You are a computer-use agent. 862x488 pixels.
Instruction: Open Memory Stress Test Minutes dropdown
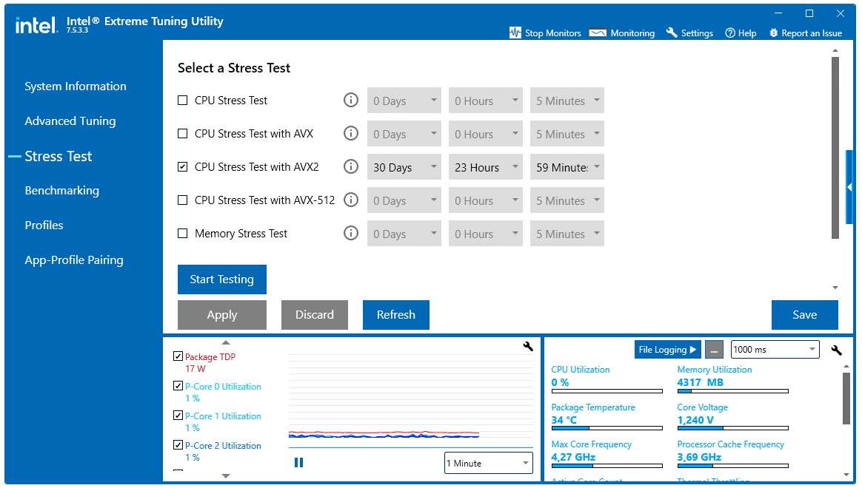pos(567,234)
